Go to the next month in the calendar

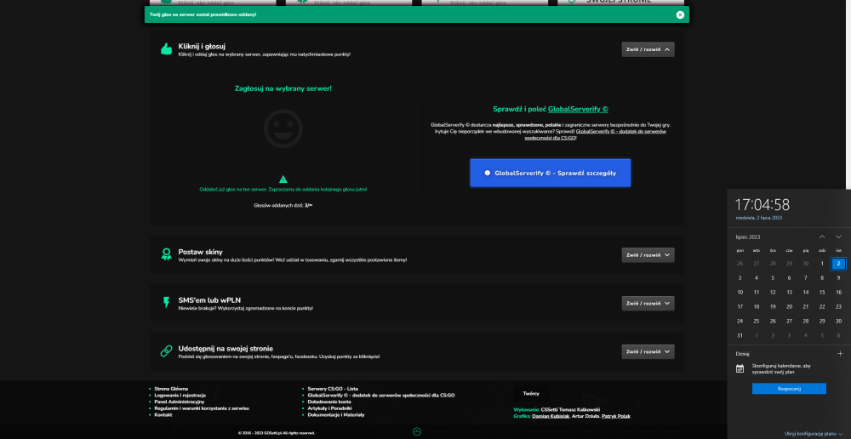click(838, 237)
